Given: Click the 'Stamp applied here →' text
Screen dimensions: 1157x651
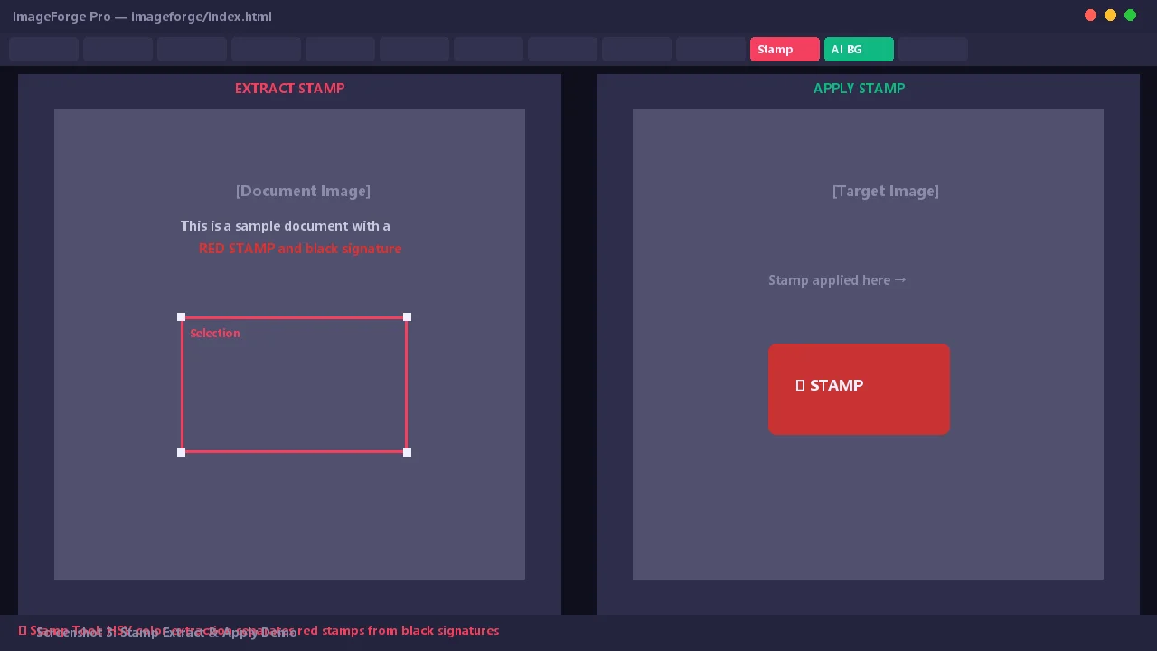Looking at the screenshot, I should 838,280.
